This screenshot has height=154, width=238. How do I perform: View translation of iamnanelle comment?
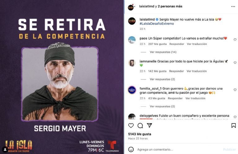196,71
